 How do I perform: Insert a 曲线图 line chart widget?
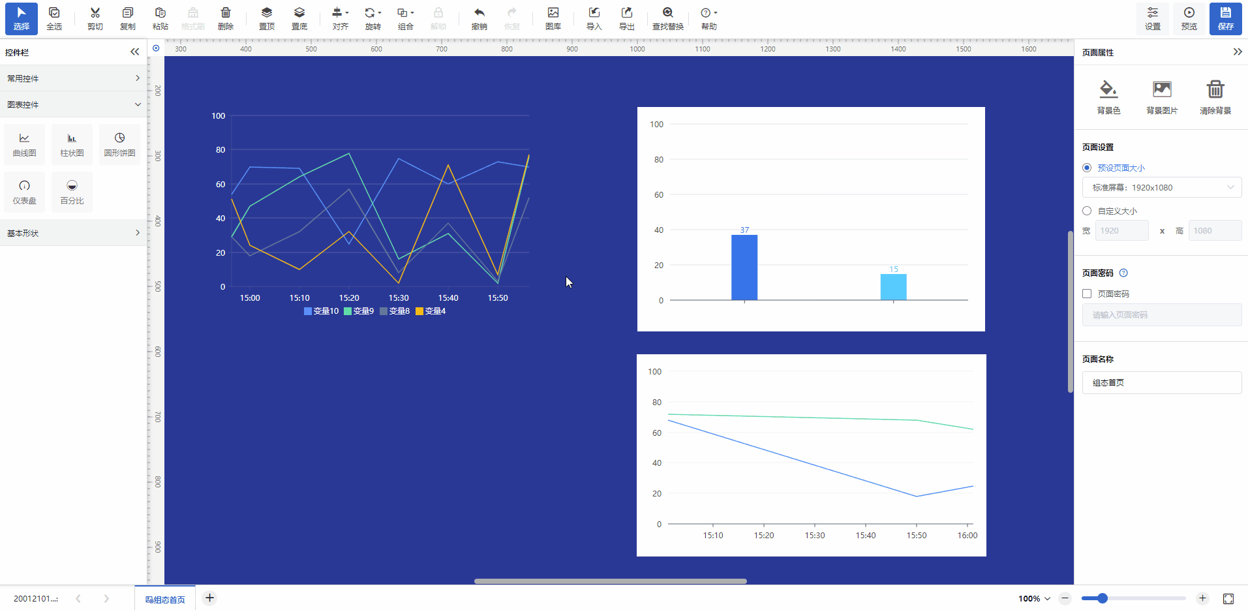click(25, 144)
